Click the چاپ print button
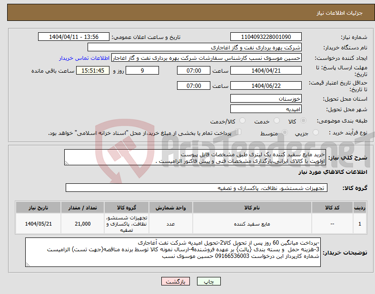The width and height of the screenshot is (375, 294). (209, 281)
